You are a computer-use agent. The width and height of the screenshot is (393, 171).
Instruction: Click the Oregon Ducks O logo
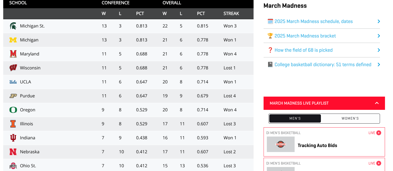pos(13,110)
